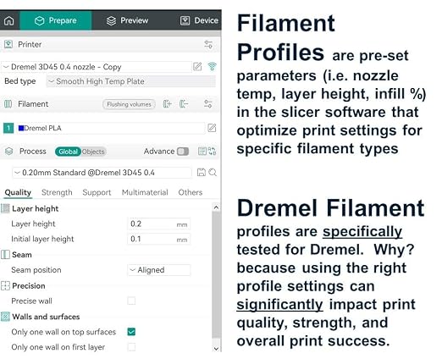Expand the Seam position Aligned dropdown
Viewport: 442px width, 359px height.
tap(159, 270)
